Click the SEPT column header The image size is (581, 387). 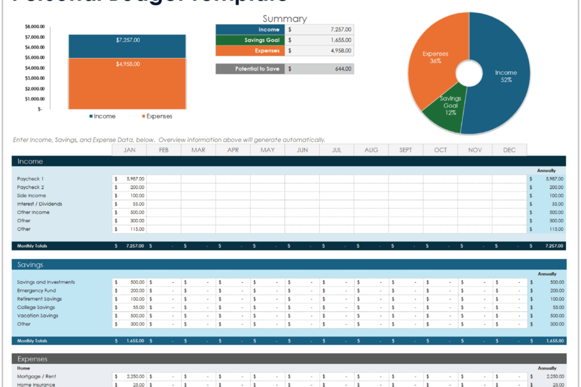tap(405, 150)
